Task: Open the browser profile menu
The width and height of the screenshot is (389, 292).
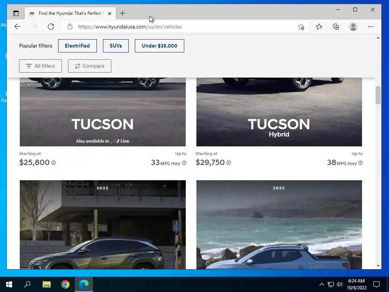Action: tap(353, 27)
